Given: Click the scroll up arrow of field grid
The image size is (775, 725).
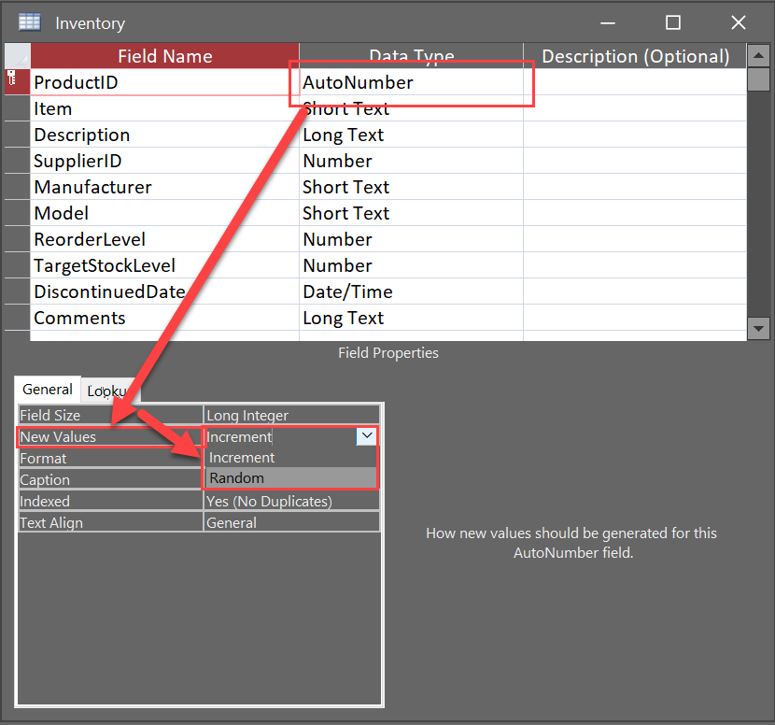Looking at the screenshot, I should coord(758,56).
